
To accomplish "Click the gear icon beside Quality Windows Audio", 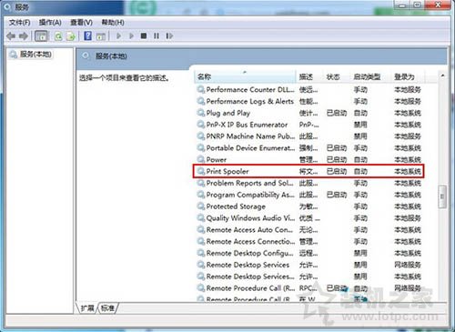I will click(201, 217).
